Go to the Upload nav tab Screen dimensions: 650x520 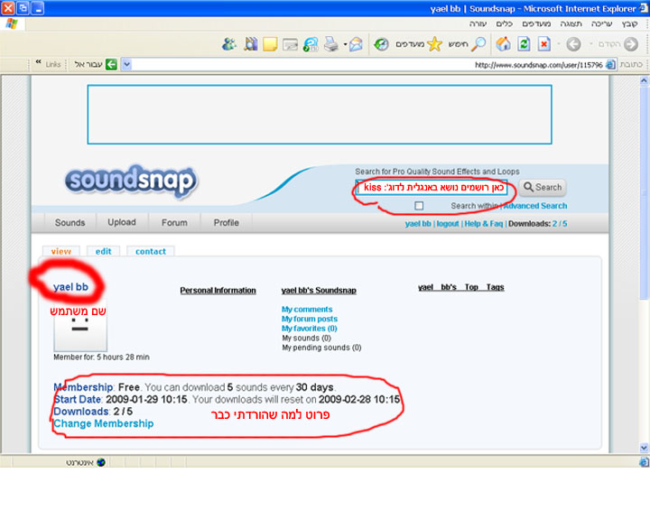[x=122, y=222]
